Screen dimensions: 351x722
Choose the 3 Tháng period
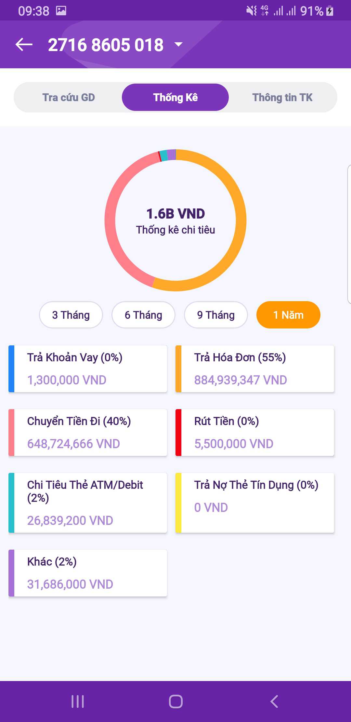[x=71, y=315]
